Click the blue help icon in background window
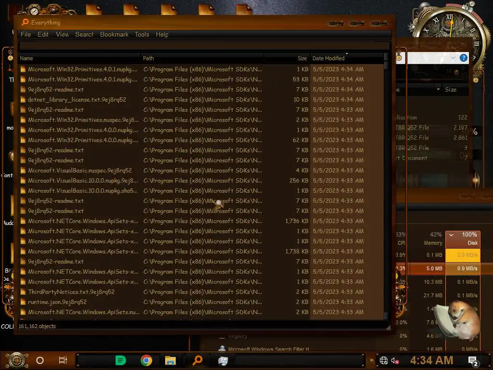 tap(464, 58)
